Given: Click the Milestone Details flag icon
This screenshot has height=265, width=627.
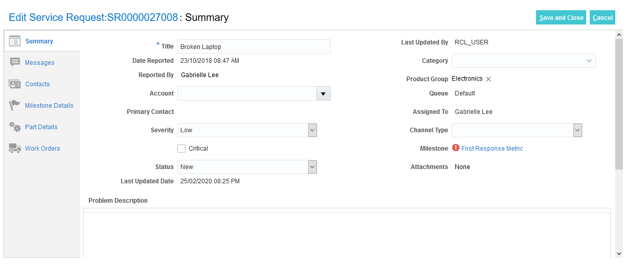Looking at the screenshot, I should tap(15, 106).
